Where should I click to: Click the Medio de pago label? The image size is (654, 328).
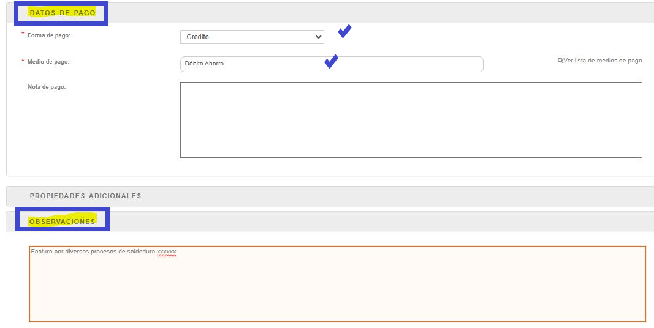[x=49, y=61]
